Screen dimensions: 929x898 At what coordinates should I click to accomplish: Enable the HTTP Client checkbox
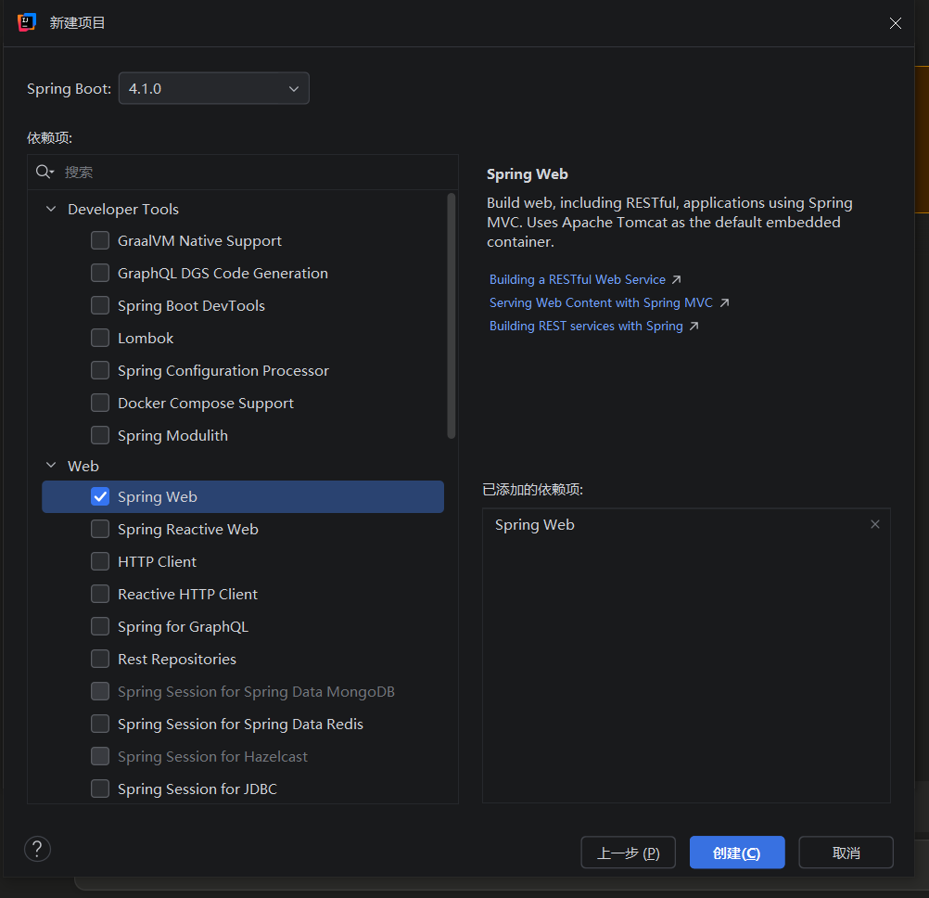point(100,561)
